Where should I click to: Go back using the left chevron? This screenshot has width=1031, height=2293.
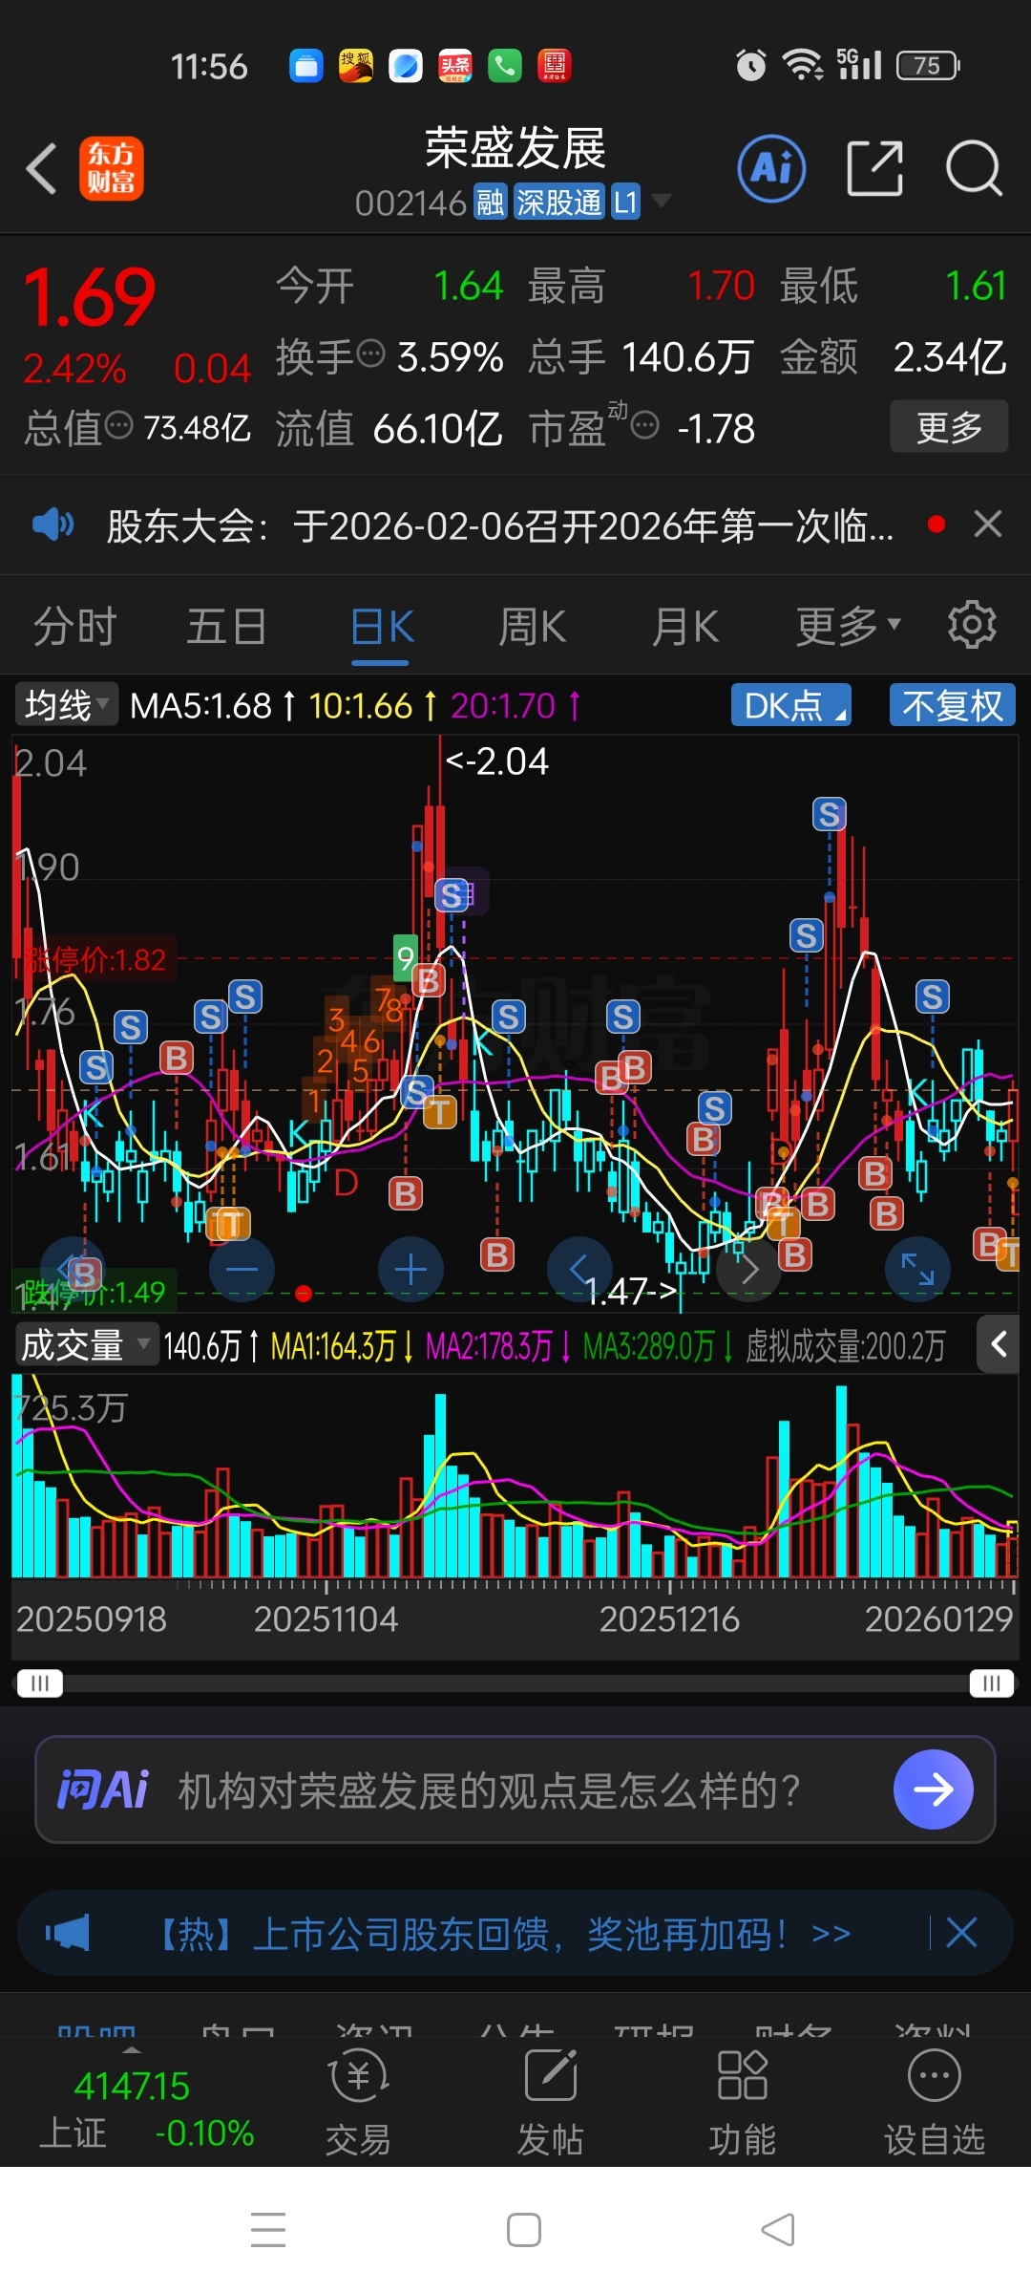coord(41,169)
